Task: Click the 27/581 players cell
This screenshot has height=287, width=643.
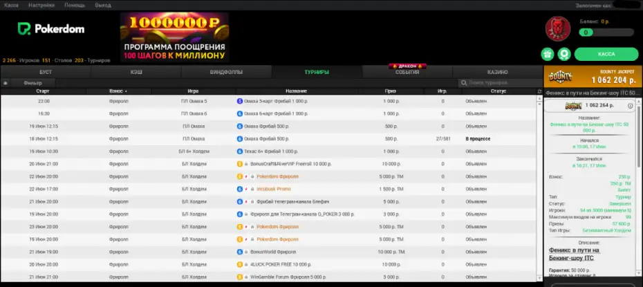Action: (443, 138)
